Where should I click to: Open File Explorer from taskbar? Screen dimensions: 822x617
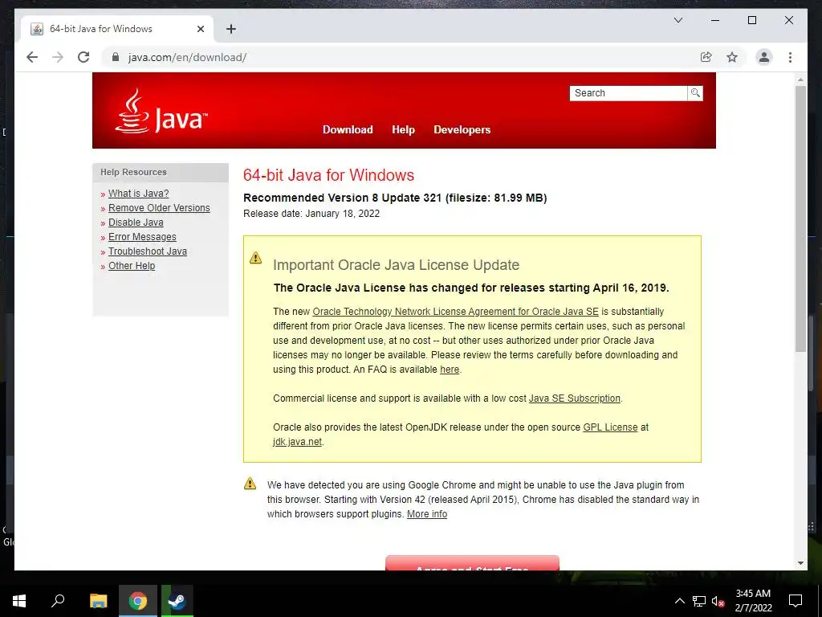tap(98, 601)
